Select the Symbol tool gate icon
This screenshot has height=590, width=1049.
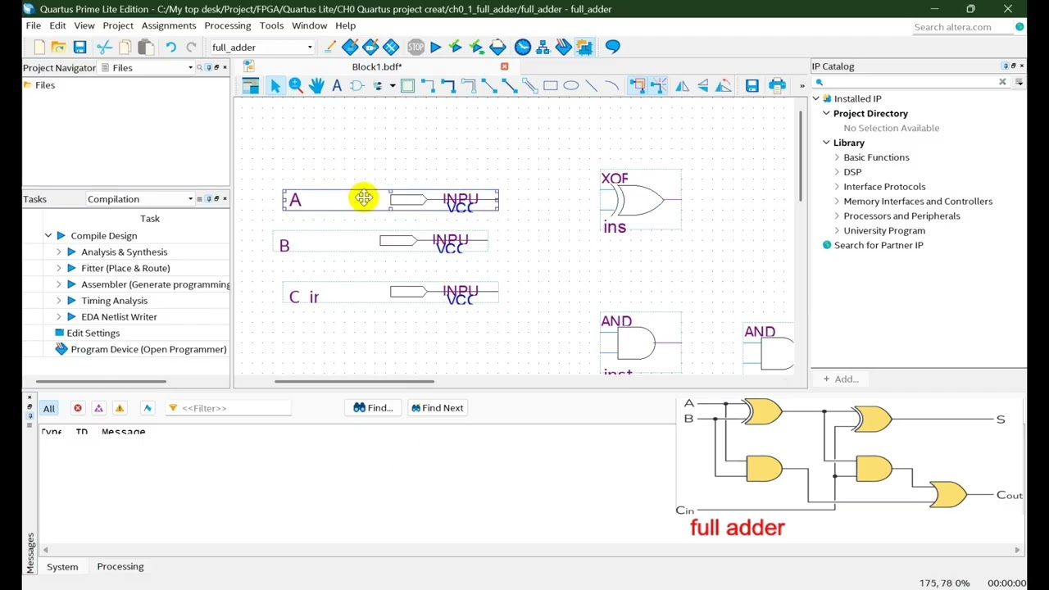(x=357, y=85)
